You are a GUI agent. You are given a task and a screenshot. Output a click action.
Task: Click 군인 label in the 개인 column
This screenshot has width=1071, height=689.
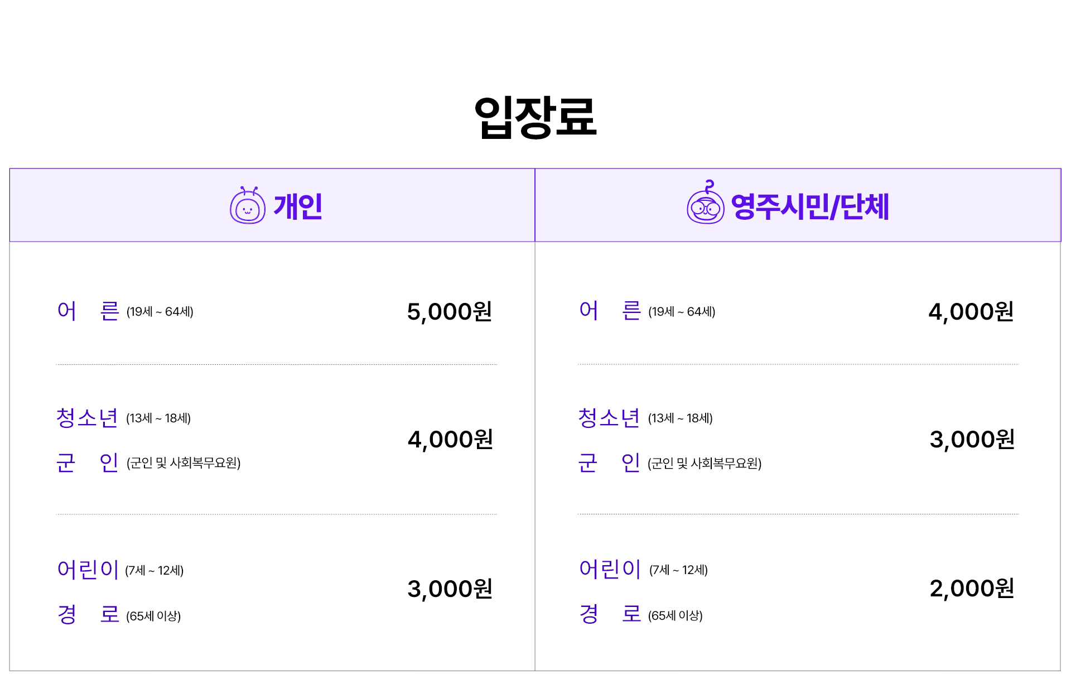pos(88,462)
